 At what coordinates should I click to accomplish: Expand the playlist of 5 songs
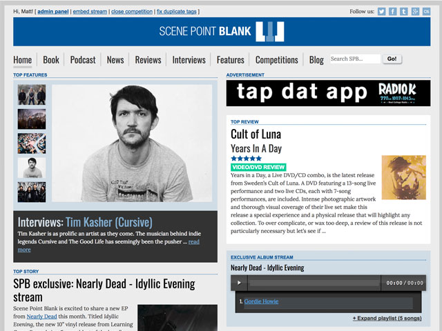click(387, 319)
